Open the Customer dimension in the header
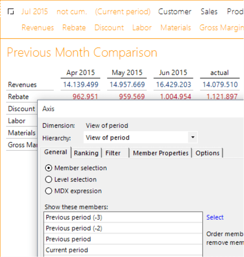Screen dimensions: 244x257 pos(175,12)
